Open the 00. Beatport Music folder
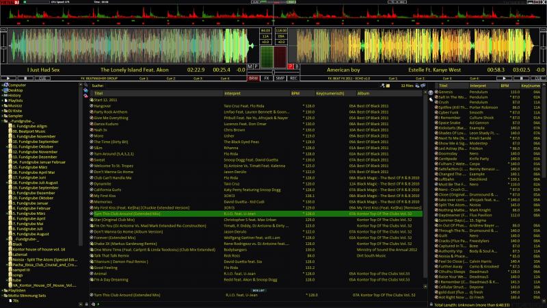547x308 pixels. pos(29,131)
